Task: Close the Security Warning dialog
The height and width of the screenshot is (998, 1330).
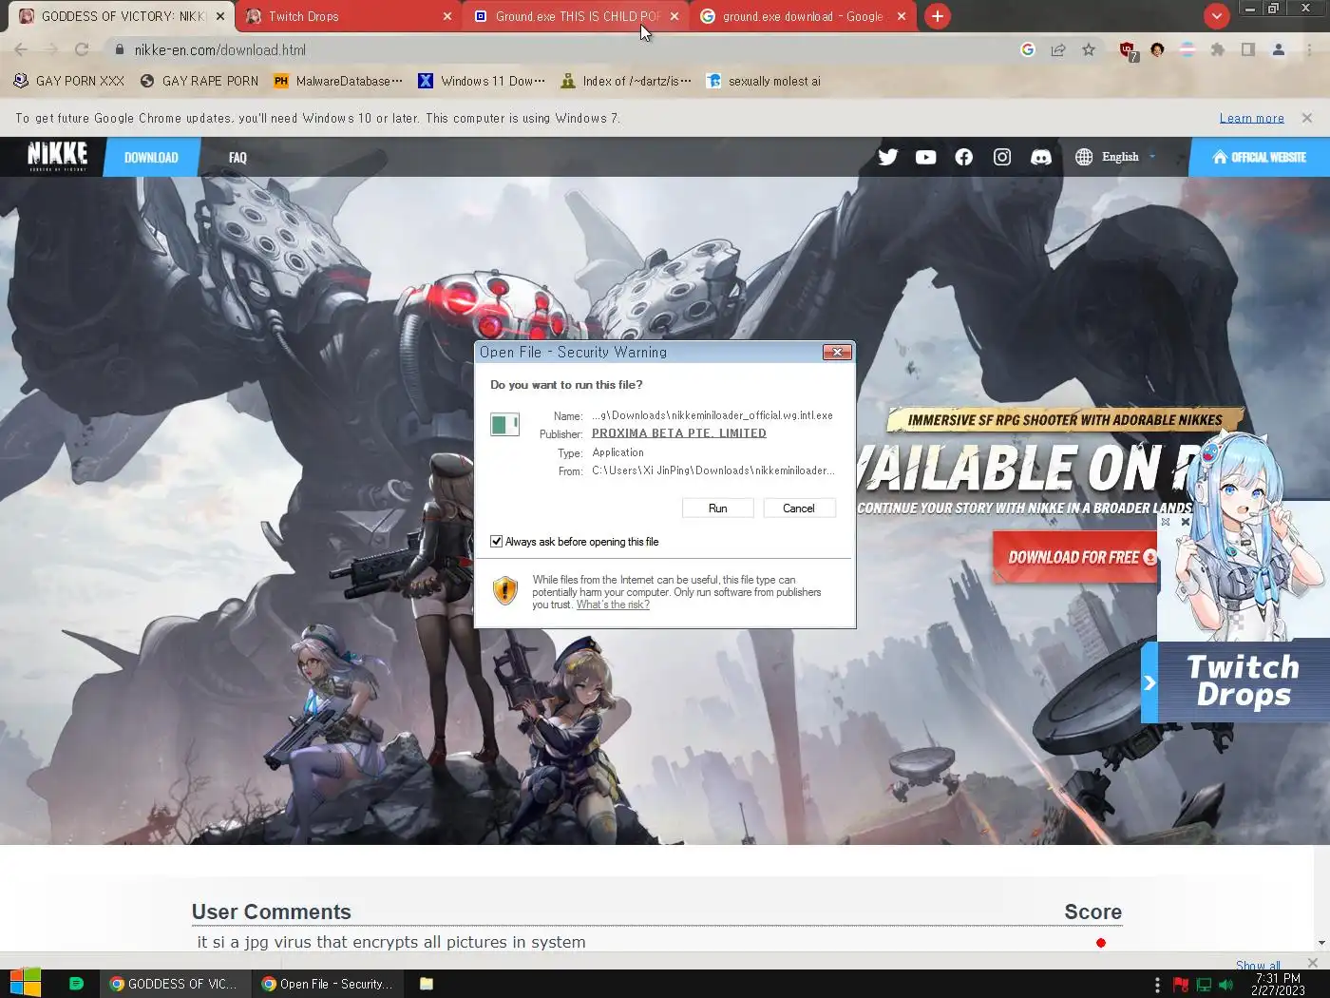Action: (x=837, y=353)
